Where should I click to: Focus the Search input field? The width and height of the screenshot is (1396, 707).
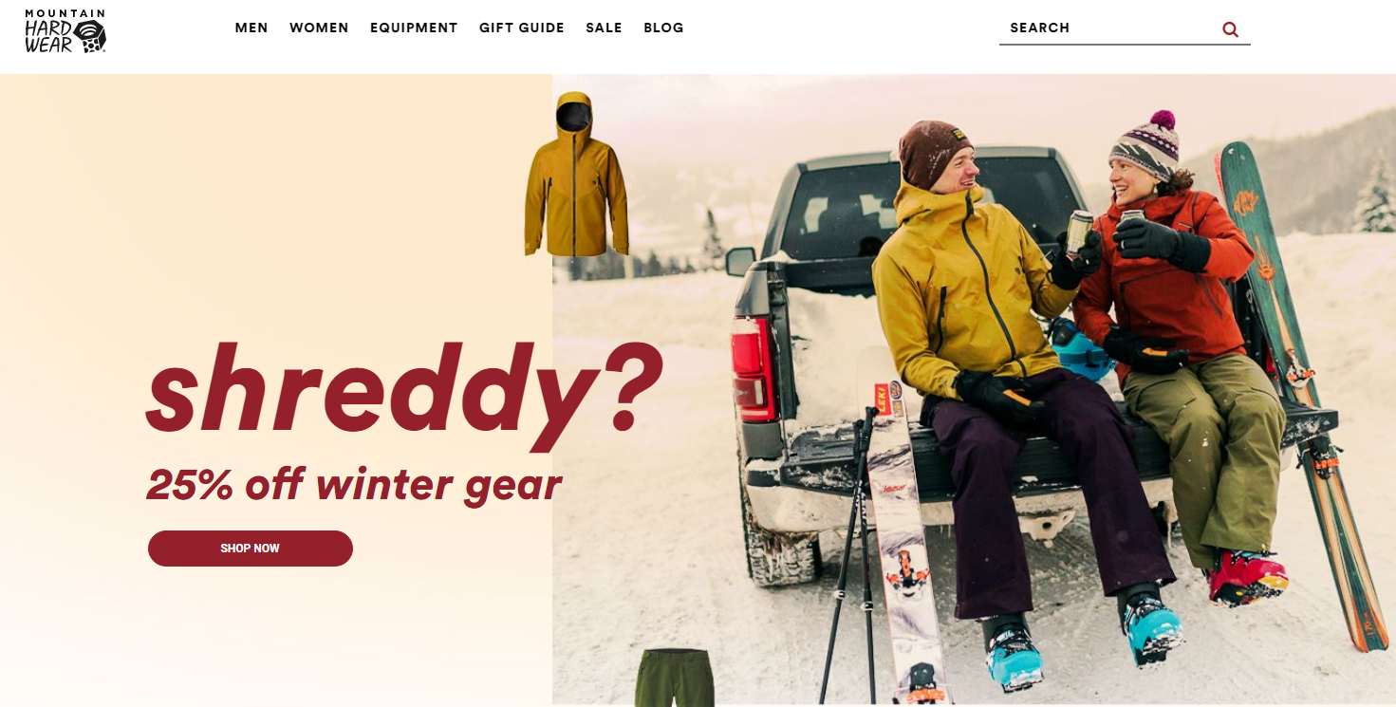coord(1110,28)
